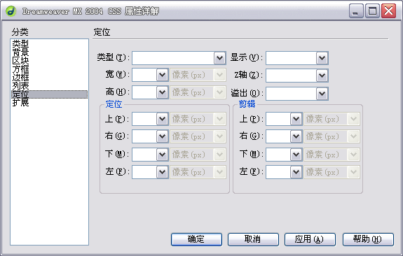The height and width of the screenshot is (256, 403).
Task: Open 定位 group 下(M) value dropdown
Action: click(x=162, y=155)
